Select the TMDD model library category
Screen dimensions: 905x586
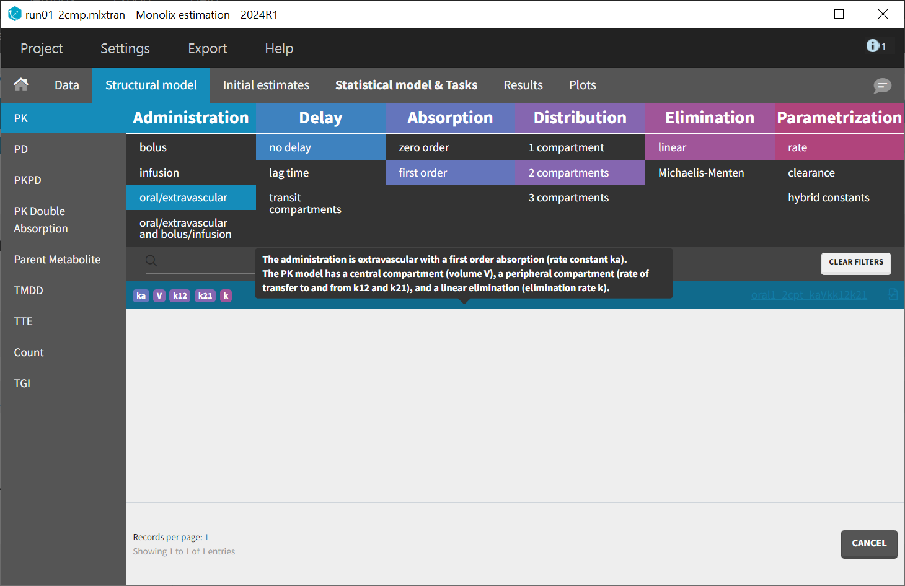tap(29, 291)
